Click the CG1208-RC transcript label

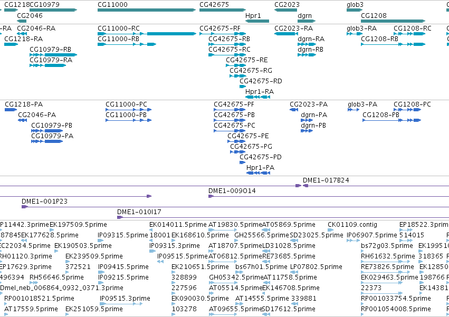coord(413,28)
